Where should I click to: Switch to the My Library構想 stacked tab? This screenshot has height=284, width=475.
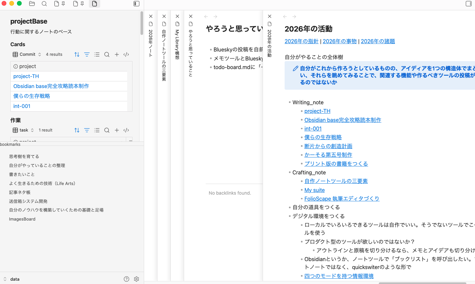177,44
